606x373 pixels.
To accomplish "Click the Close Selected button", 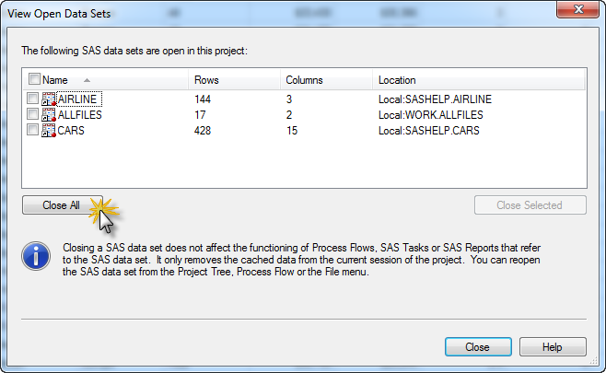I will coord(529,205).
